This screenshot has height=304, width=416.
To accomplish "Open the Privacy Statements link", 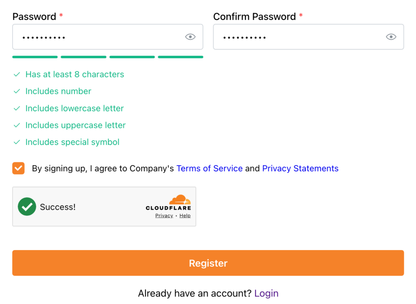I will (x=300, y=168).
